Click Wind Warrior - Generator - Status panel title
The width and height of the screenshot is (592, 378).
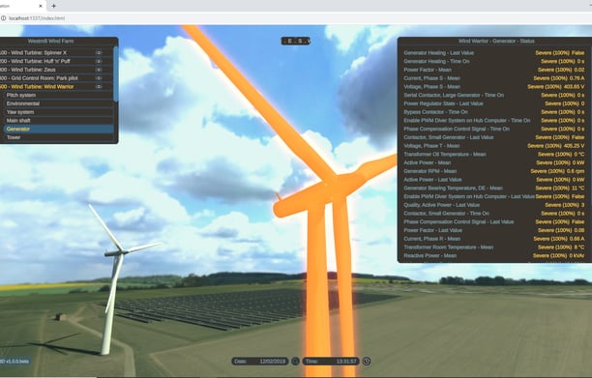point(496,42)
